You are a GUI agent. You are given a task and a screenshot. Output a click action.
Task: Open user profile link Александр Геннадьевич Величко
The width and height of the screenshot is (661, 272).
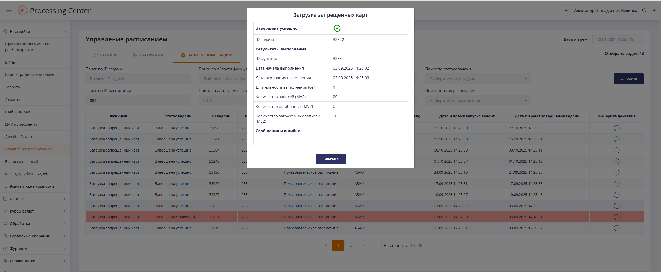(x=605, y=11)
